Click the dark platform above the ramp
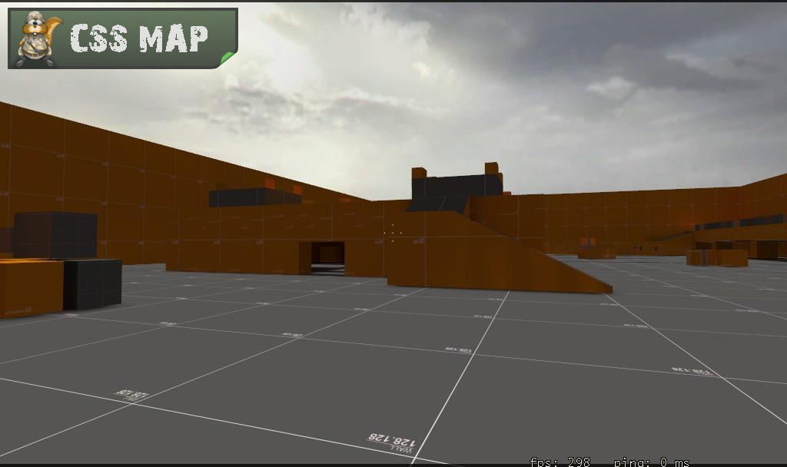 [x=456, y=186]
